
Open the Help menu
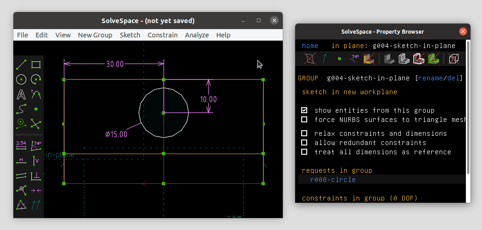223,35
